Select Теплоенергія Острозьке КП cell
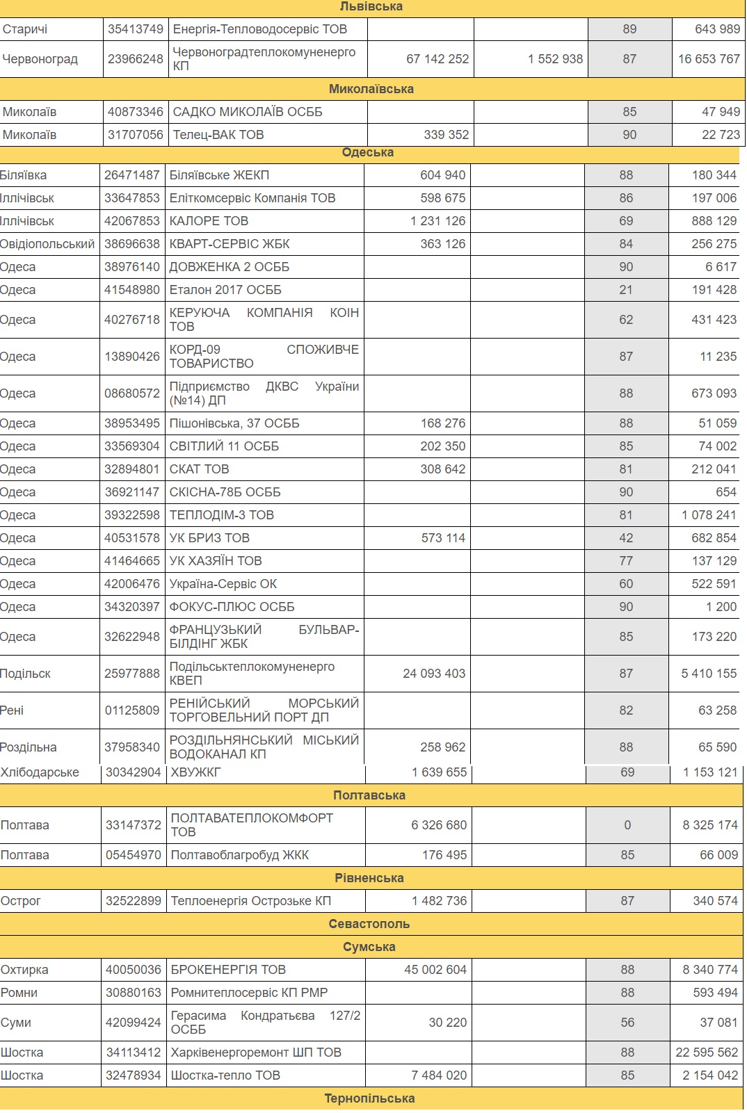 click(266, 901)
